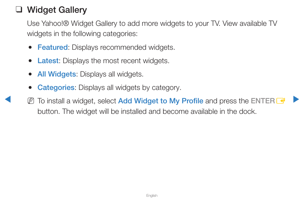Click the checkbox bullet before Widget Gallery
The width and height of the screenshot is (304, 199).
pyautogui.click(x=19, y=10)
